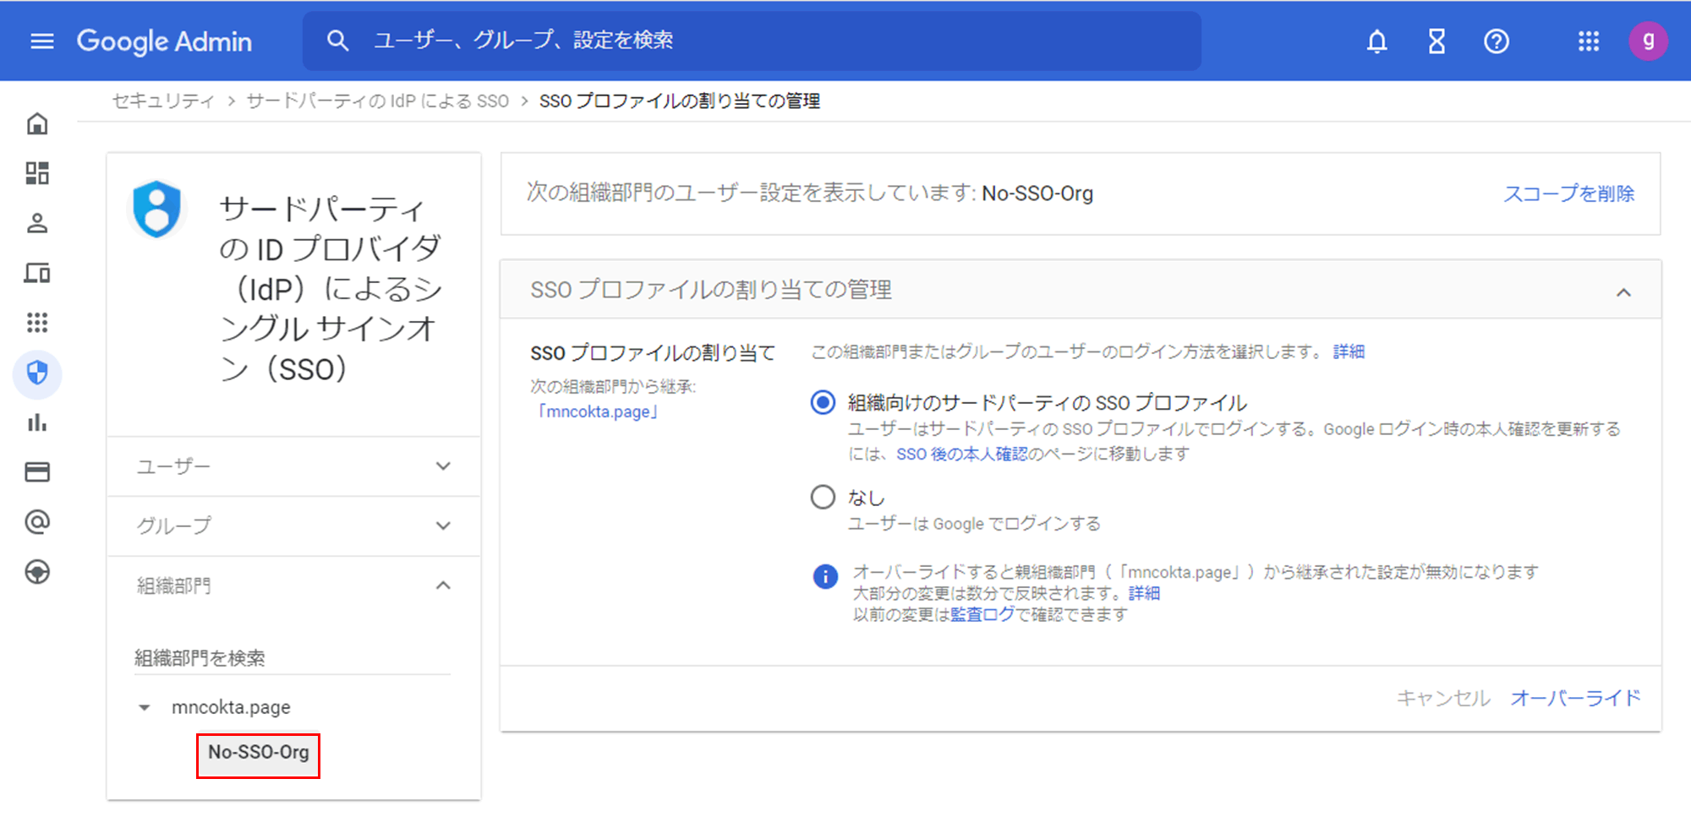Screen dimensions: 1691x817
Task: Open inherited 「mncokta.page」 link
Action: tap(598, 411)
